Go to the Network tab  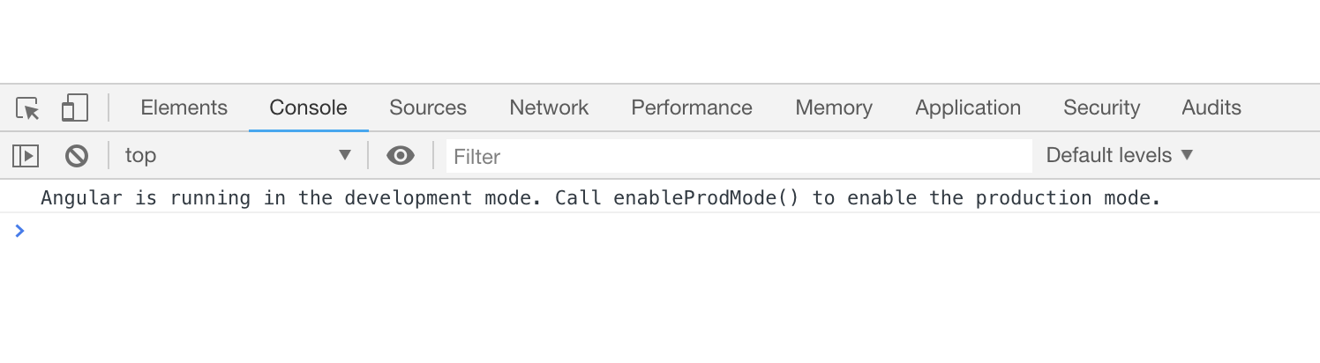coord(549,107)
